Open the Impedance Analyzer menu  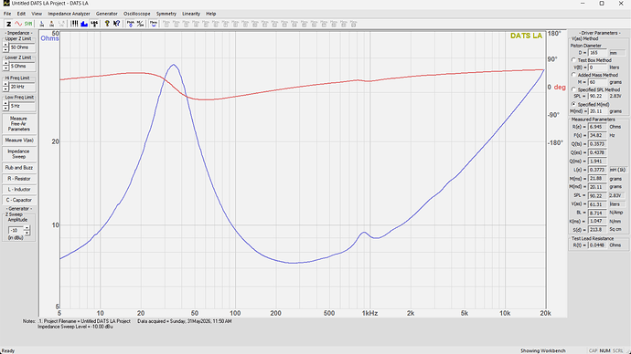[69, 14]
